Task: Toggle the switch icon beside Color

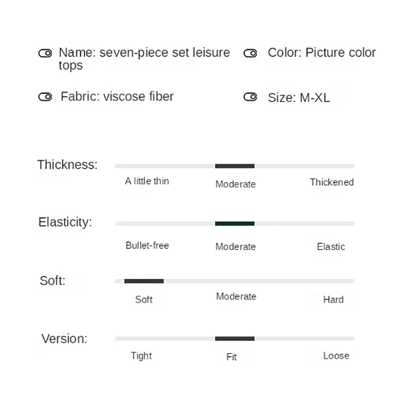Action: tap(251, 53)
